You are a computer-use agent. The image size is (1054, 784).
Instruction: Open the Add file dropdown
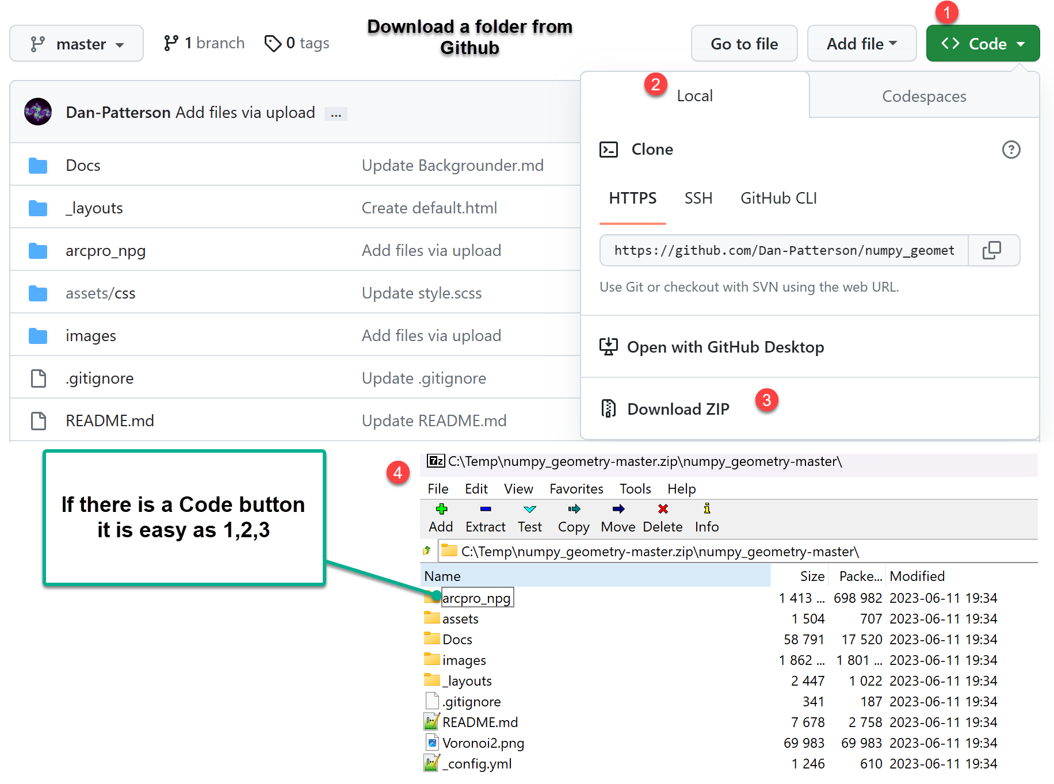(x=862, y=43)
